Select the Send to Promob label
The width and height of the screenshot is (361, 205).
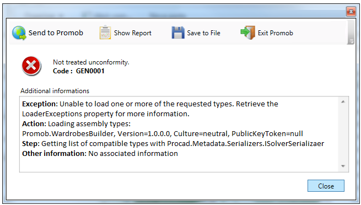56,33
